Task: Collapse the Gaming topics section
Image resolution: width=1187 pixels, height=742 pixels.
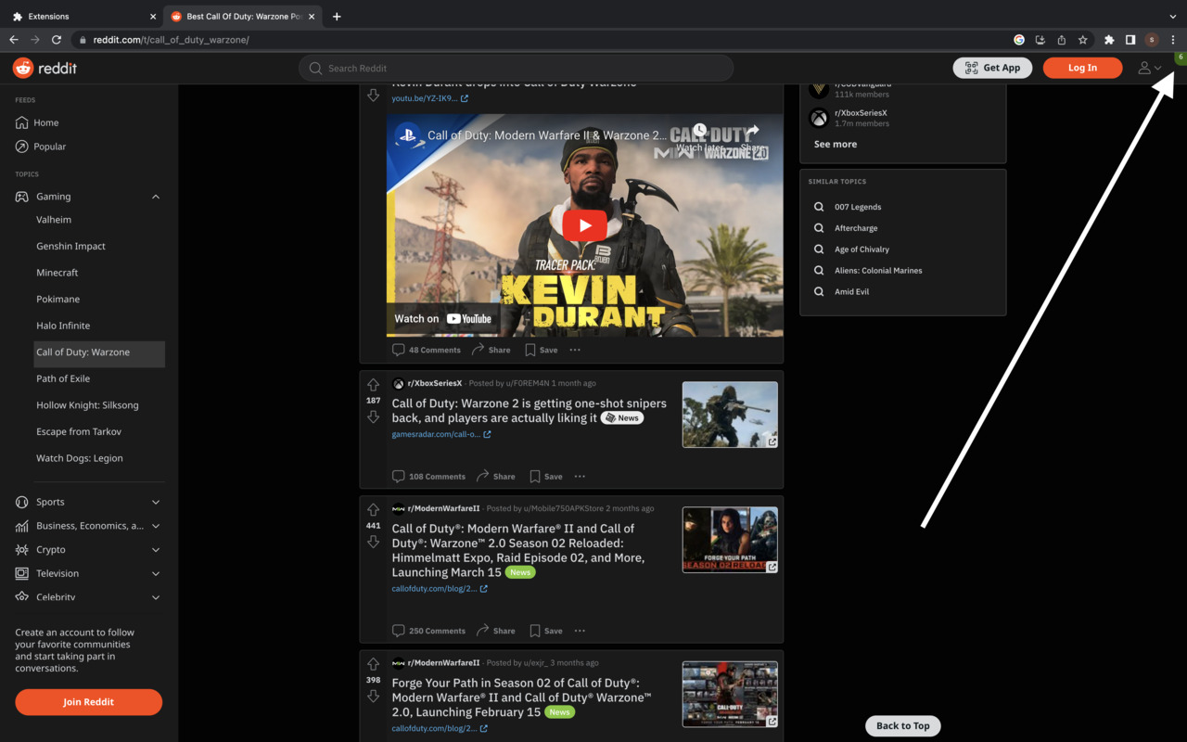Action: [x=156, y=197]
